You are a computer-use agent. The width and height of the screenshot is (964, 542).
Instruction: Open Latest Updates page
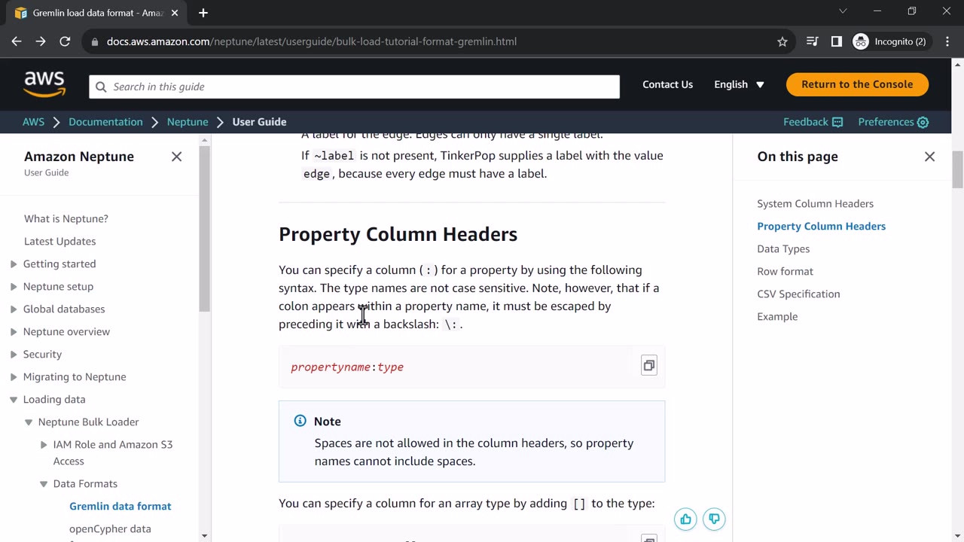[x=59, y=241]
